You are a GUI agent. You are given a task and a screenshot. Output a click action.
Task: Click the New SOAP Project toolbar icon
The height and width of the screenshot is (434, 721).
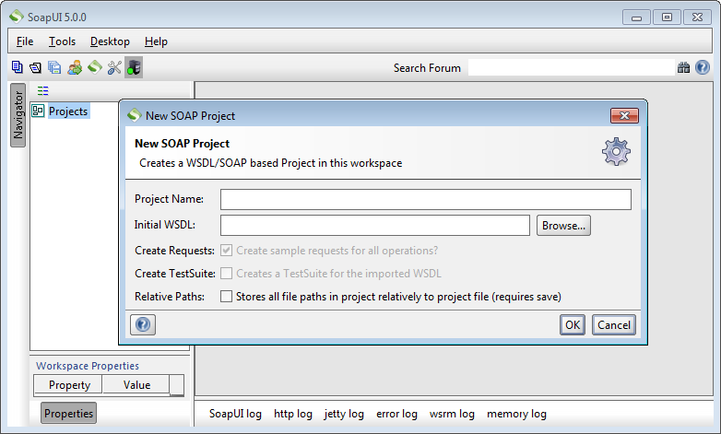[17, 67]
